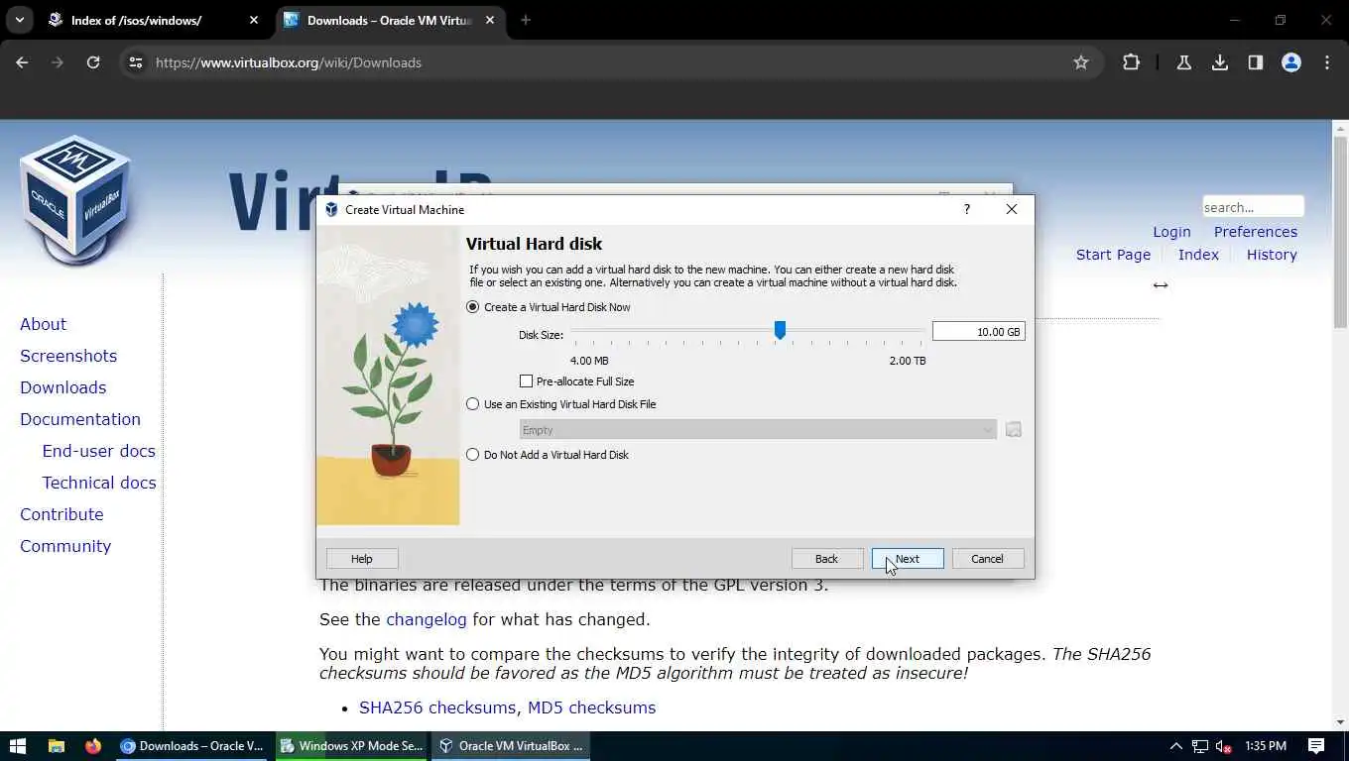Show hidden system tray icons
This screenshot has height=761, width=1349.
(1176, 746)
